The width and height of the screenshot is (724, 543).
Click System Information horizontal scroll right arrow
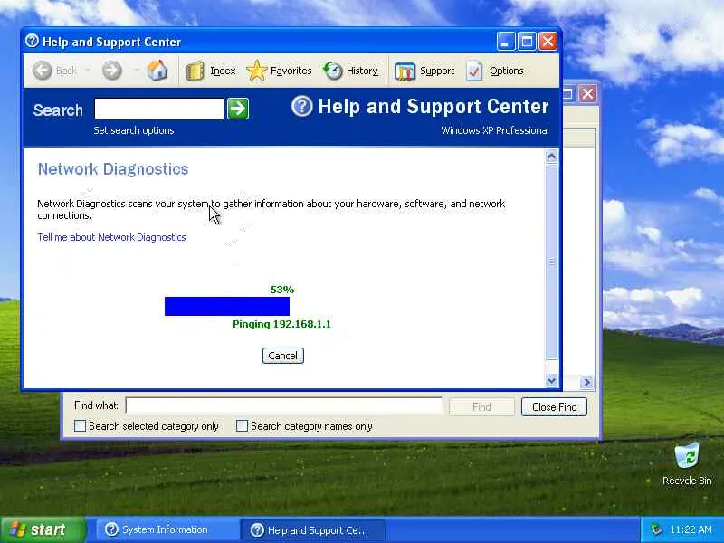pos(586,382)
